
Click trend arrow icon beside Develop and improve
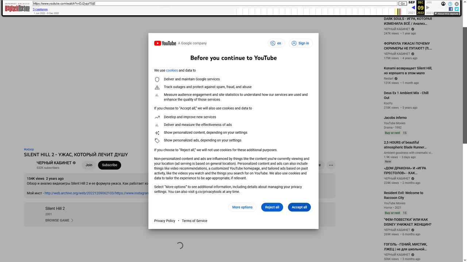point(157,117)
